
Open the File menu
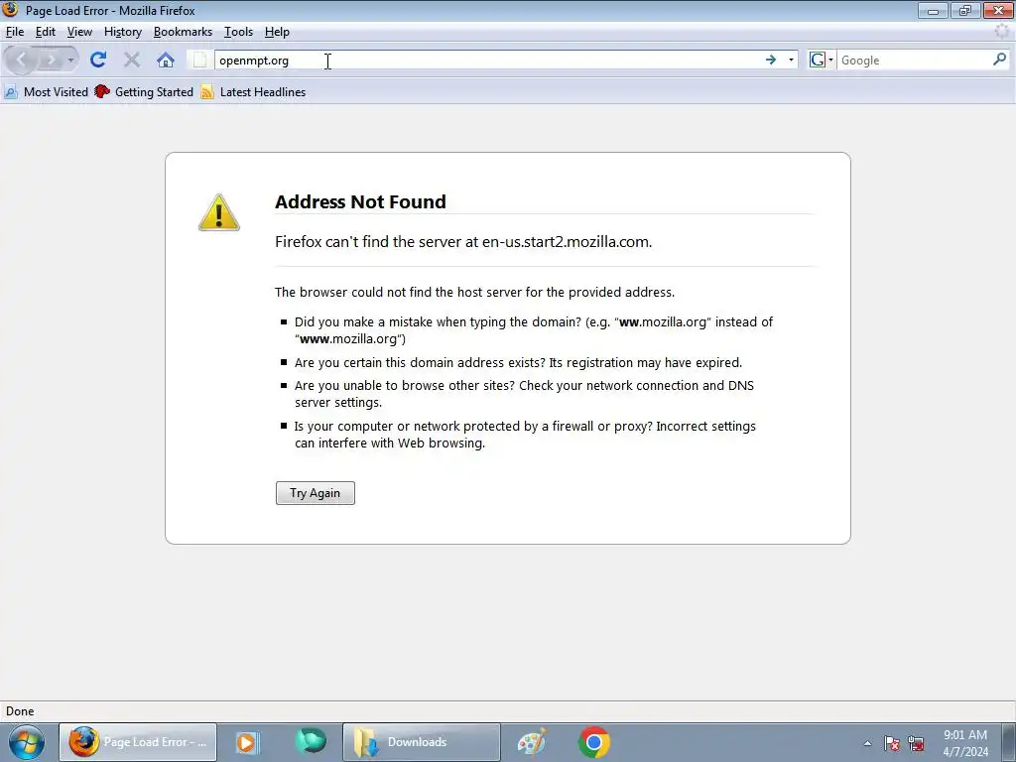15,32
